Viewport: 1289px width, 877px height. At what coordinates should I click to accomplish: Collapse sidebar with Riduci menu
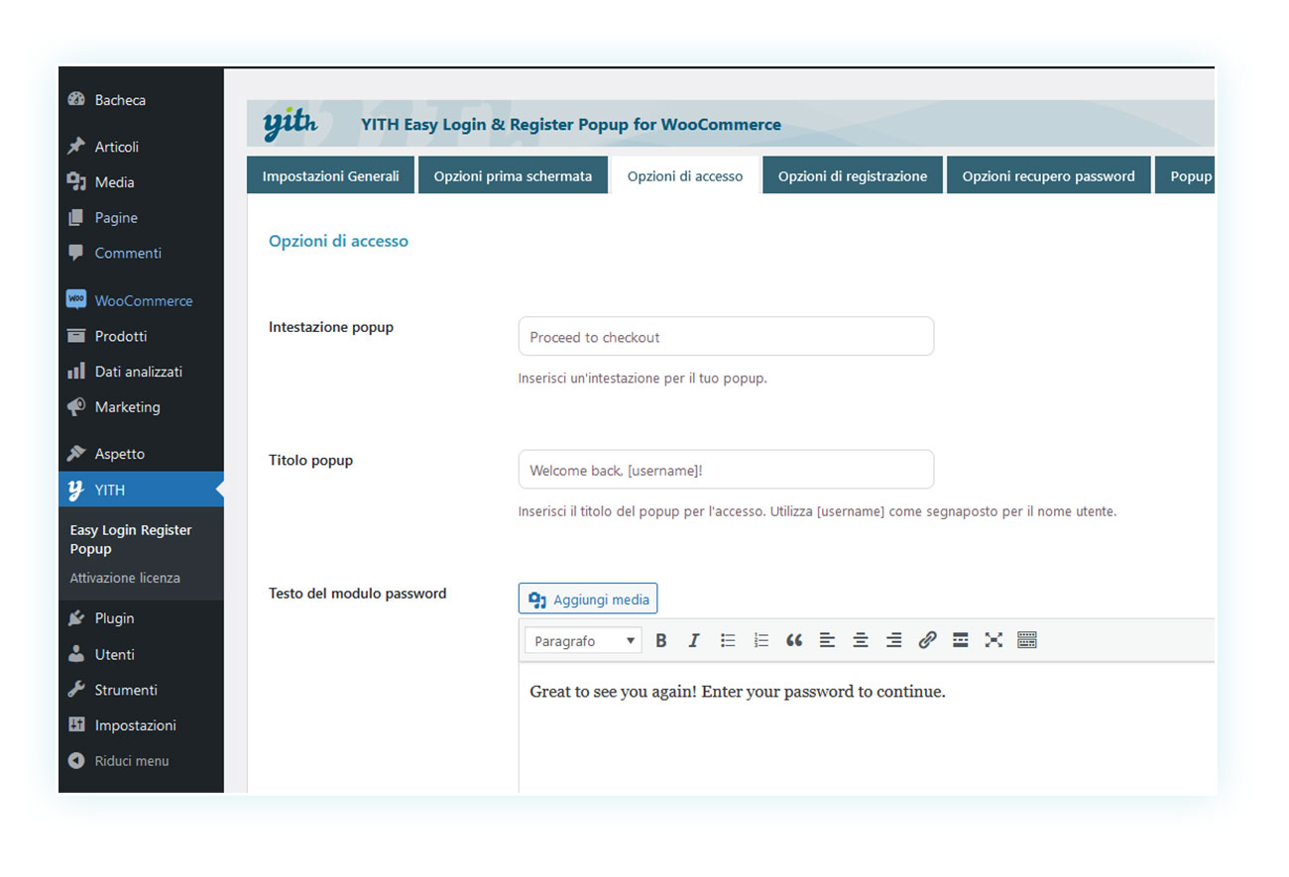point(141,761)
